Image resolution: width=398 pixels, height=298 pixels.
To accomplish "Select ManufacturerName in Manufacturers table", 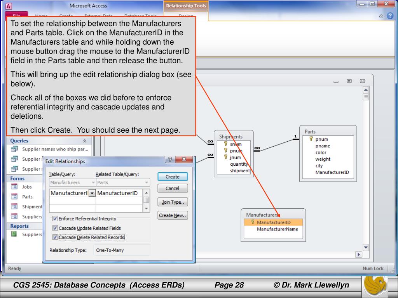I will [277, 229].
